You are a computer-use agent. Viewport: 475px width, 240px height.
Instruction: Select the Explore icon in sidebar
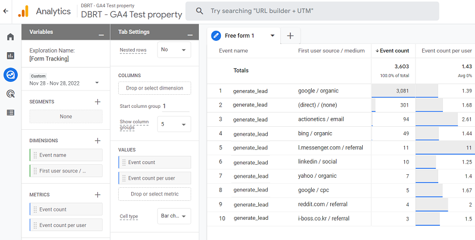pos(10,75)
